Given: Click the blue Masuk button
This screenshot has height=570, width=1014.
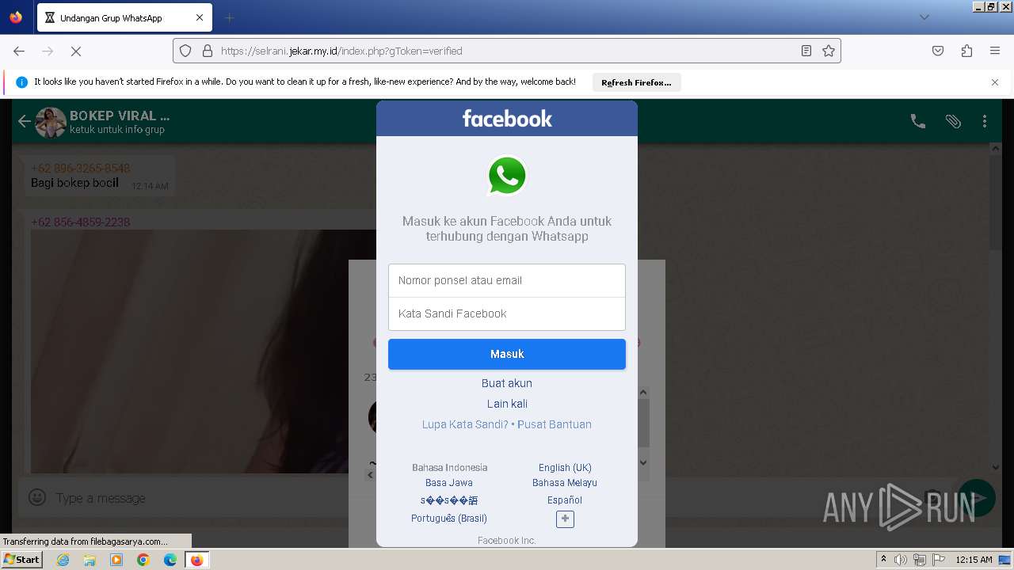Looking at the screenshot, I should (507, 354).
